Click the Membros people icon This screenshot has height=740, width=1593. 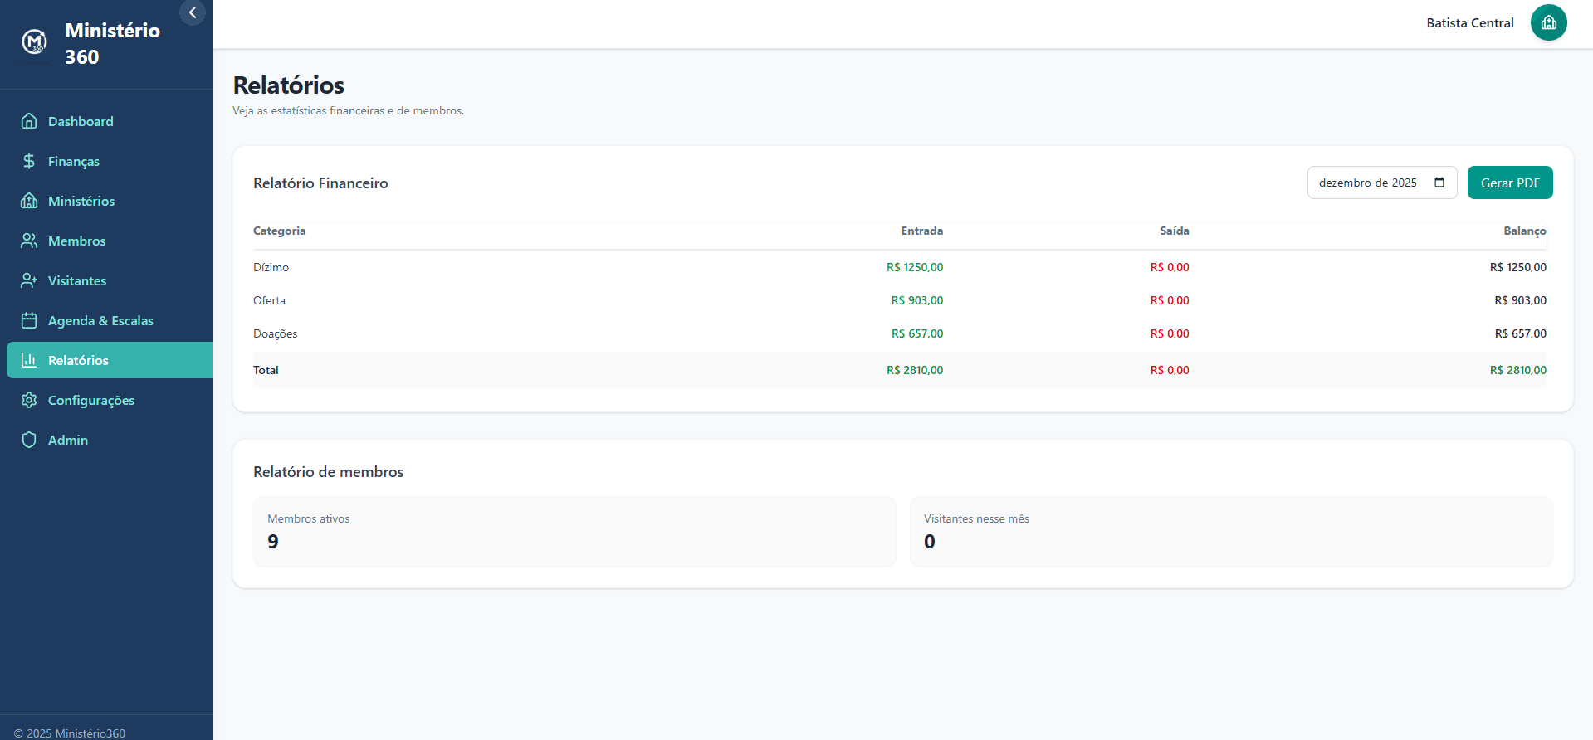(29, 241)
